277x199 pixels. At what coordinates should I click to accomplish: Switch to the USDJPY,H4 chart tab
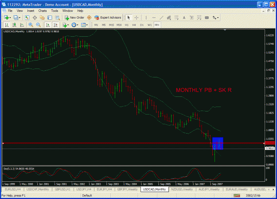84,189
